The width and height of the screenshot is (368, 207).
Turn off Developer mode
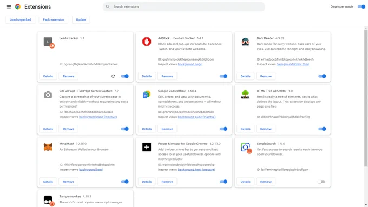coord(361,6)
